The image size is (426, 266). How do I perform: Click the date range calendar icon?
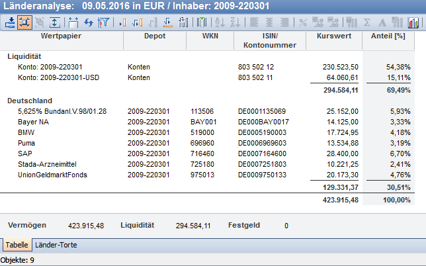tap(73, 22)
